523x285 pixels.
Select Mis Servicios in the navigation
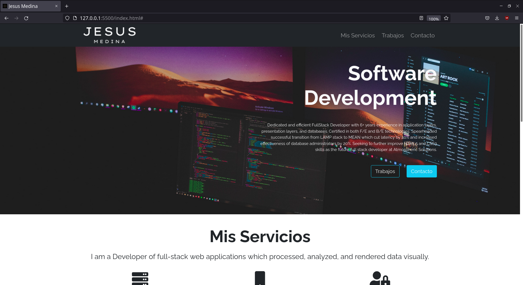pos(358,35)
